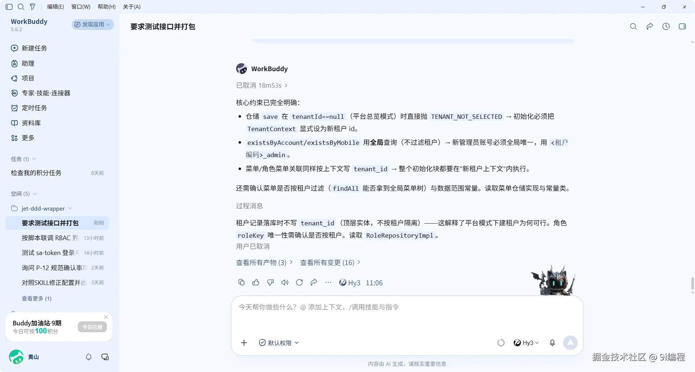The height and width of the screenshot is (372, 695).
Task: Click the circular context usage indicator
Action: 501,343
